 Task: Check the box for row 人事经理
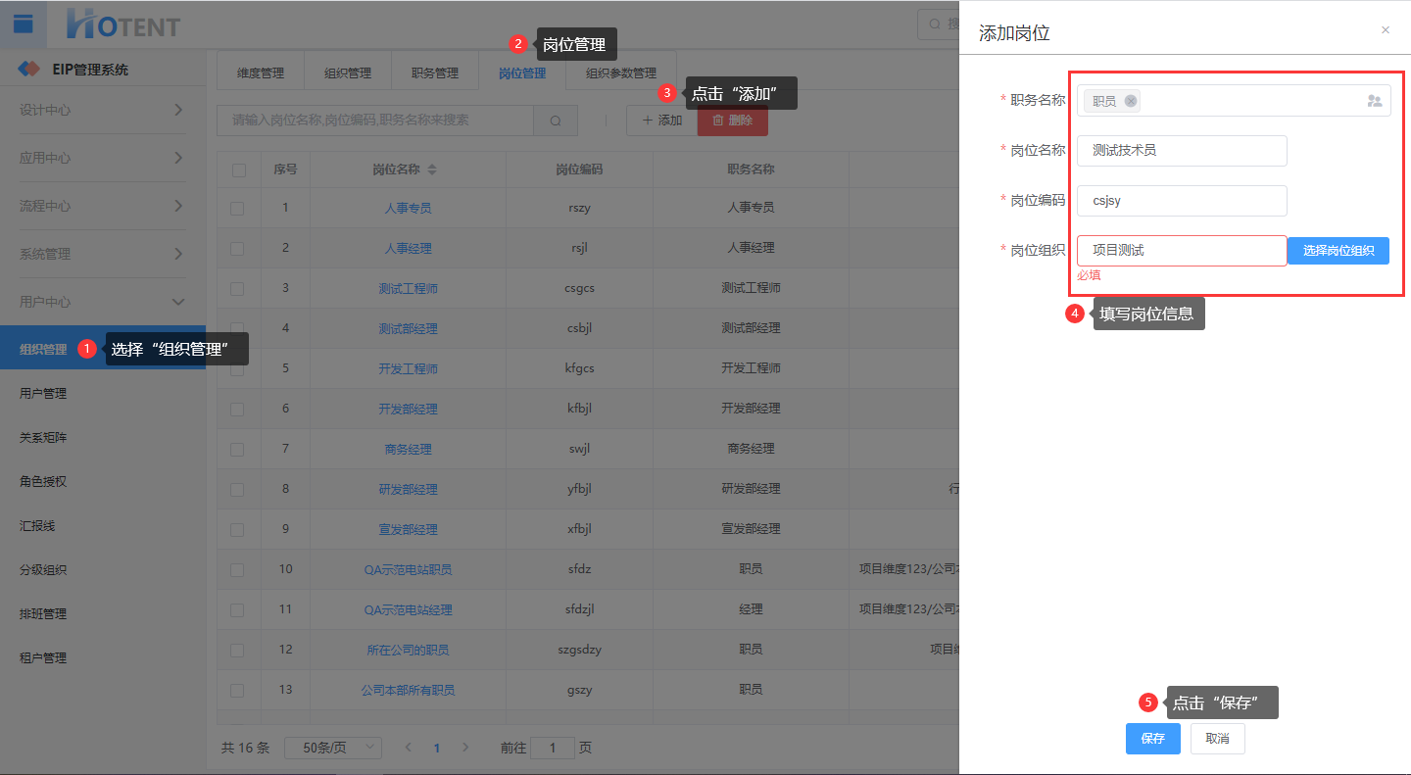point(237,248)
